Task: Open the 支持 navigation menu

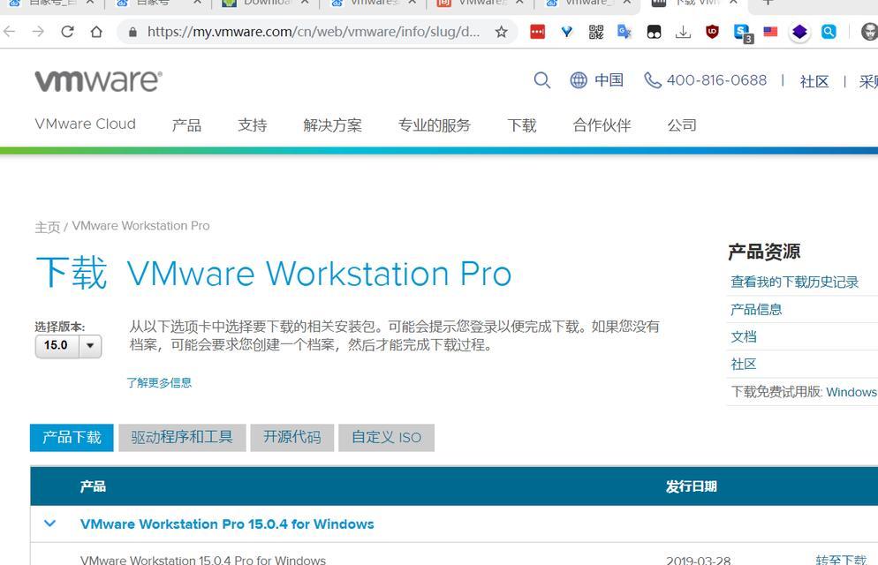Action: point(253,124)
